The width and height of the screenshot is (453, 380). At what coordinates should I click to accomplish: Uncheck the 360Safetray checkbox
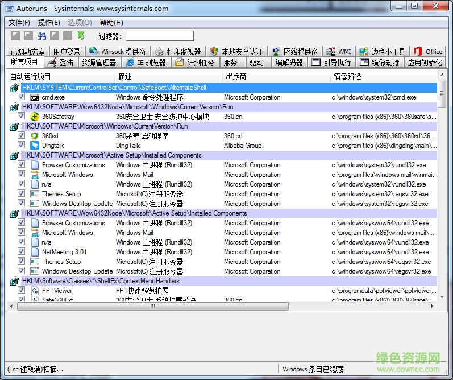point(21,116)
